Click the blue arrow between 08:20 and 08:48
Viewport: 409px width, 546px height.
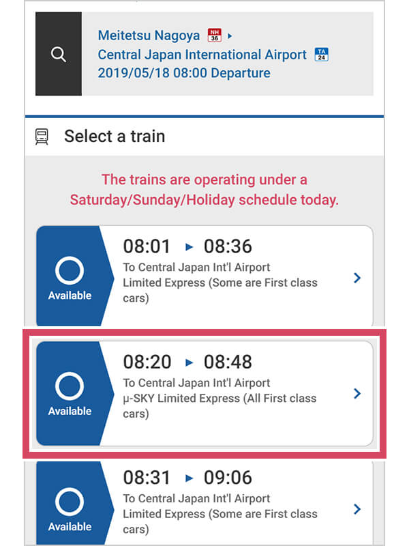tap(188, 362)
